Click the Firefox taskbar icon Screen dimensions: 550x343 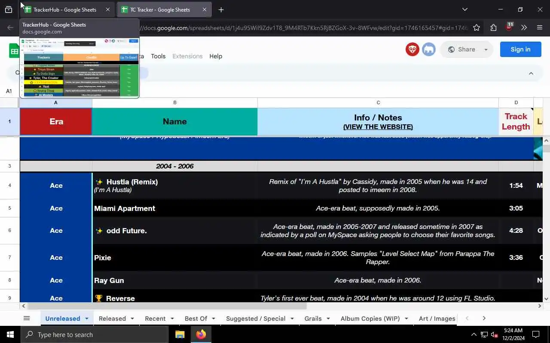tap(201, 334)
